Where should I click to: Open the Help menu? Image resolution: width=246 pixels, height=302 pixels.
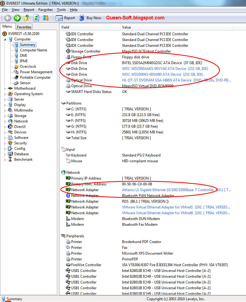(74, 10)
